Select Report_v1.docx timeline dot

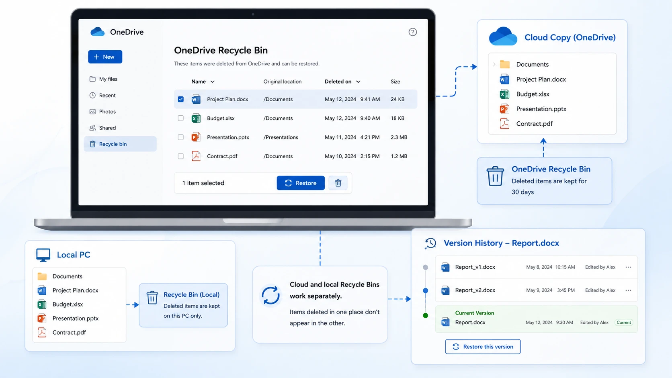[x=426, y=267]
